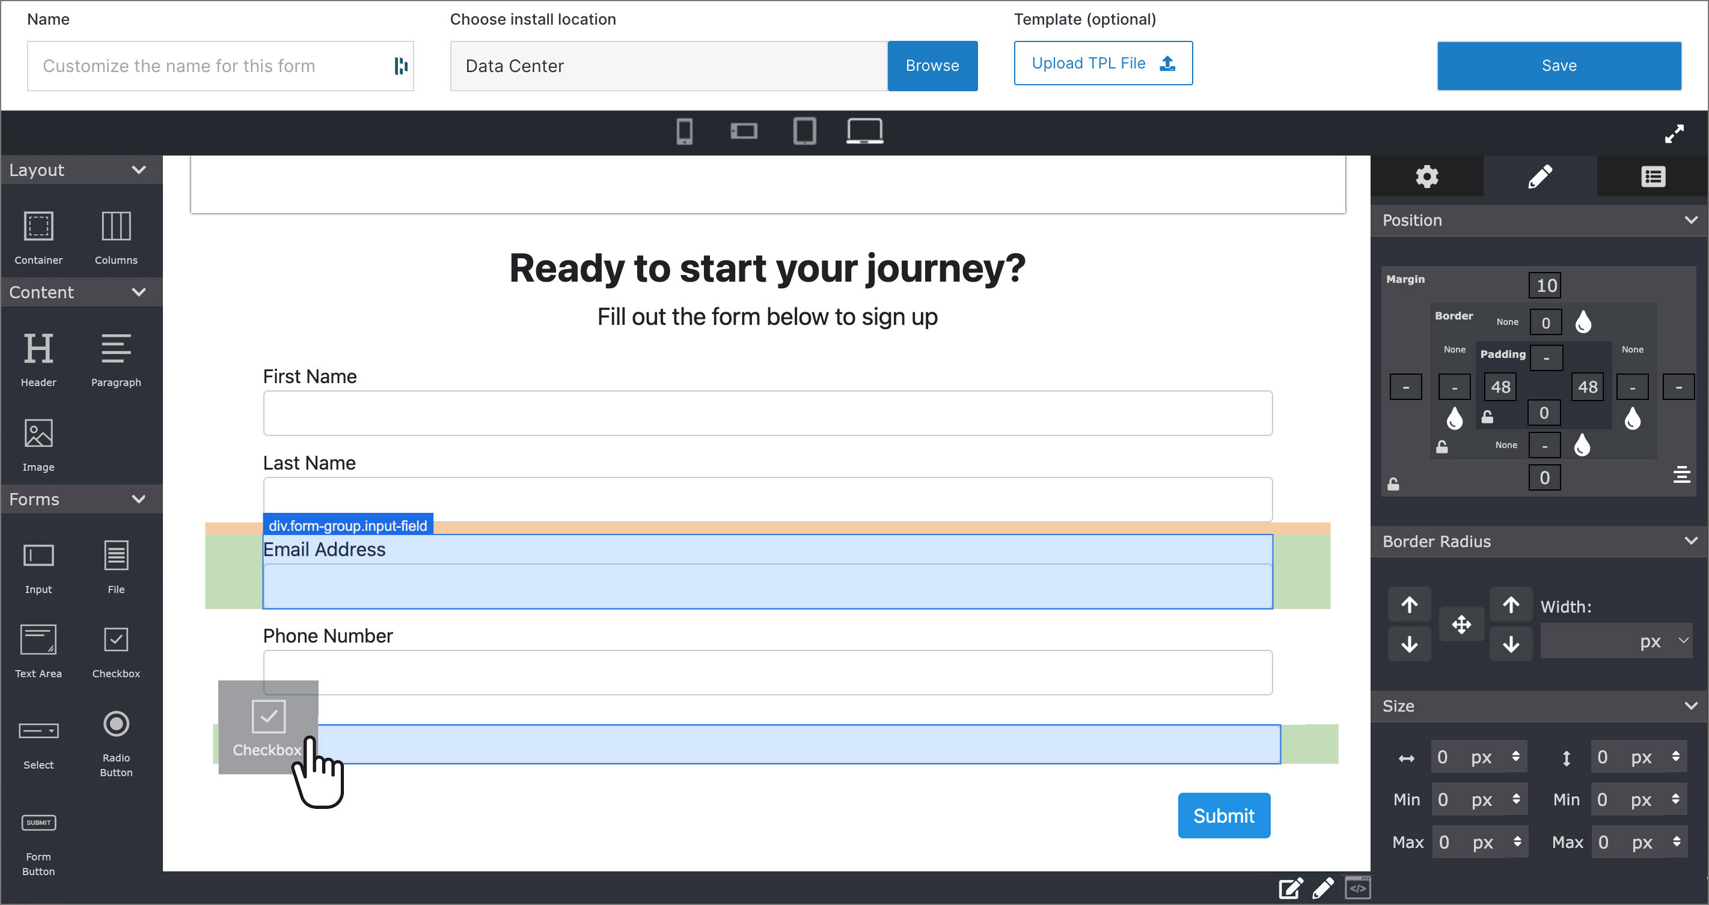Image resolution: width=1709 pixels, height=905 pixels.
Task: Collapse the Position panel
Action: pyautogui.click(x=1691, y=219)
